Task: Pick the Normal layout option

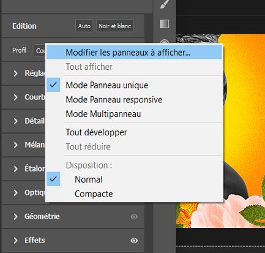Action: click(x=134, y=179)
